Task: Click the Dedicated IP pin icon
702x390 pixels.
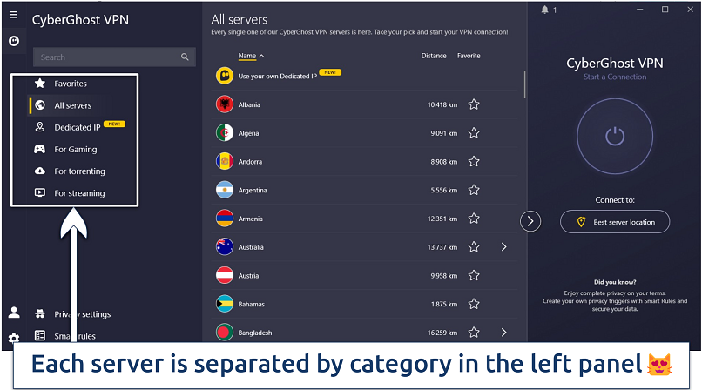Action: coord(40,127)
